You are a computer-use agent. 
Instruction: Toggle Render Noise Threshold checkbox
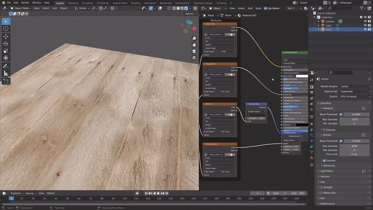[340, 141]
